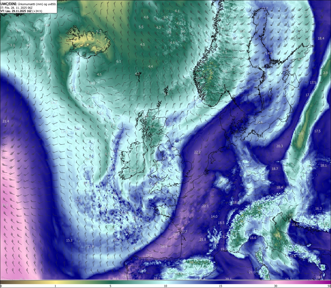331x288 pixels.
Task: Click the '13.7' value label near the top
Action: coord(265,9)
